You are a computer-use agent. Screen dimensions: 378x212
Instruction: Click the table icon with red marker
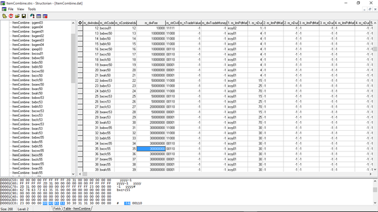coord(45,16)
